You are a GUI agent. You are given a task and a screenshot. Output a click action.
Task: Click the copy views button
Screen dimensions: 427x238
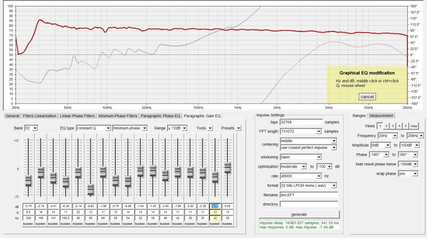414,125
